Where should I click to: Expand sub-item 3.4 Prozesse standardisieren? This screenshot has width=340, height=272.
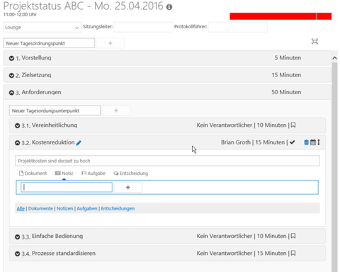pos(17,254)
